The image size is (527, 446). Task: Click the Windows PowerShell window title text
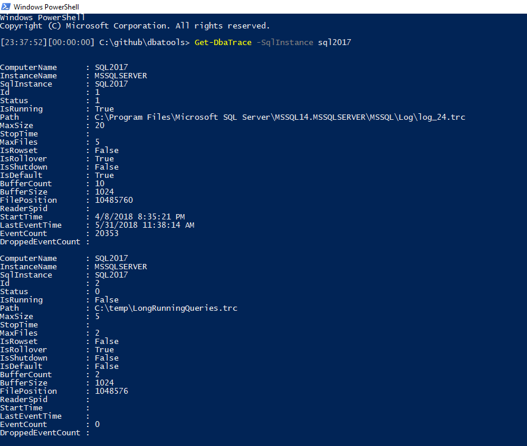pyautogui.click(x=46, y=7)
